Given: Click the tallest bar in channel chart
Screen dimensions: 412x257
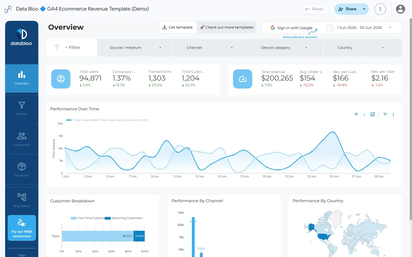Looking at the screenshot, I should [x=193, y=237].
